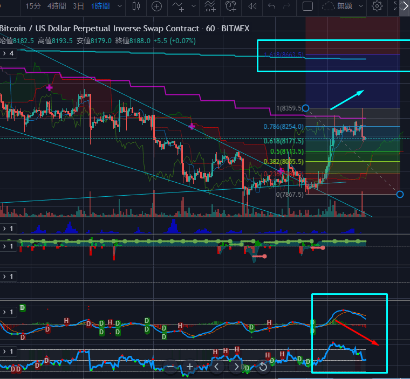Move chart right with right chevron
The height and width of the screenshot is (379, 410).
(x=236, y=367)
